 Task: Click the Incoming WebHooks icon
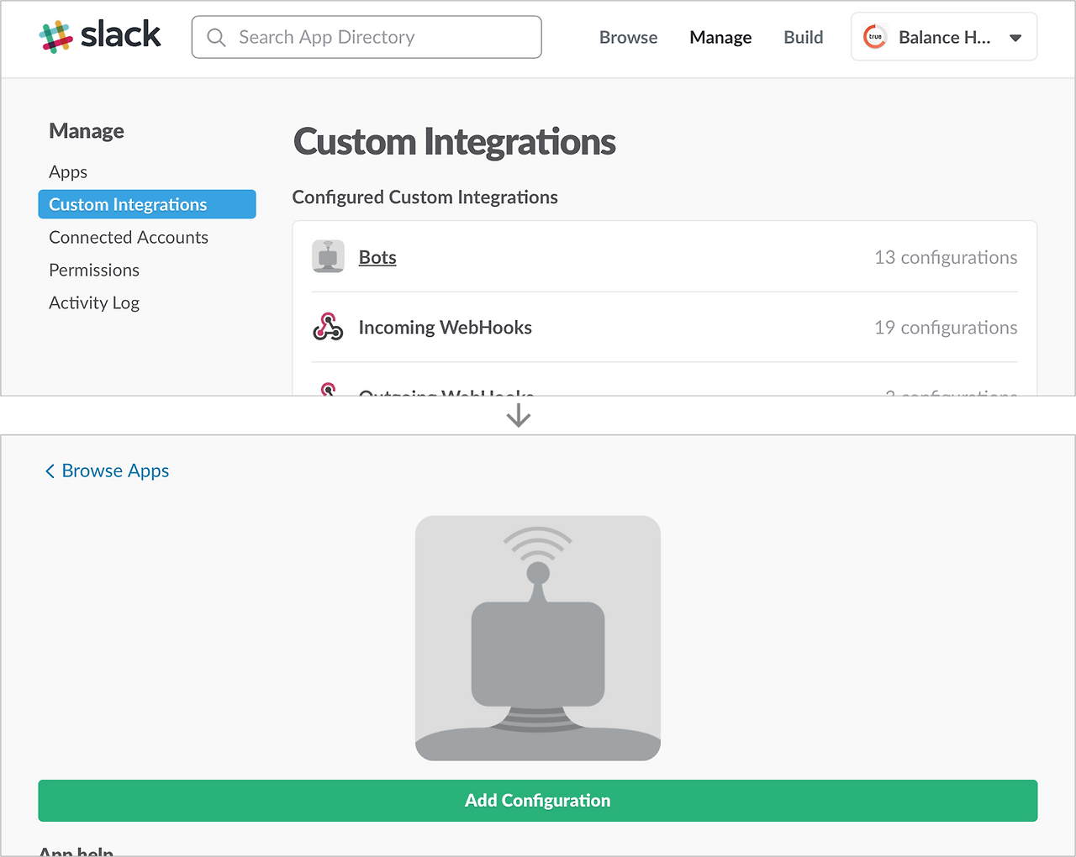tap(328, 327)
